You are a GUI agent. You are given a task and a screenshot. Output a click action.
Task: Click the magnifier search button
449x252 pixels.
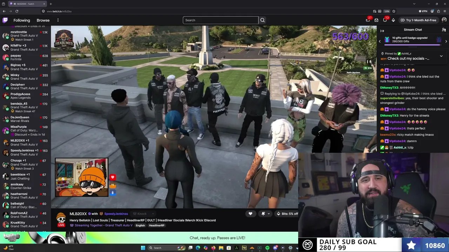(x=262, y=20)
